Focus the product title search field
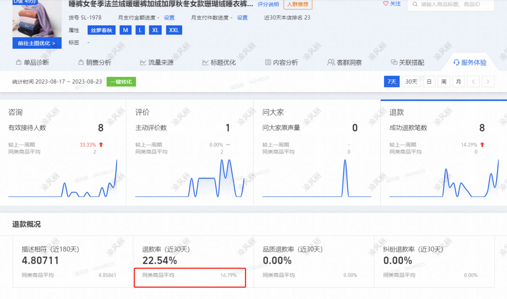Viewport: 507px width, 299px height. 451,4
